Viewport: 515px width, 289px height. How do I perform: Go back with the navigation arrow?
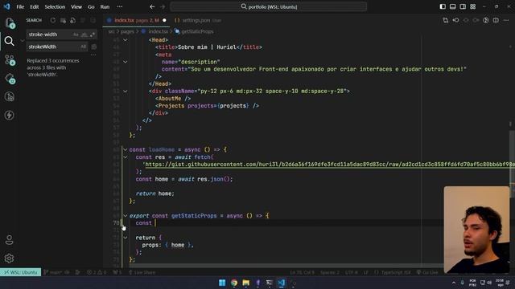click(x=152, y=6)
